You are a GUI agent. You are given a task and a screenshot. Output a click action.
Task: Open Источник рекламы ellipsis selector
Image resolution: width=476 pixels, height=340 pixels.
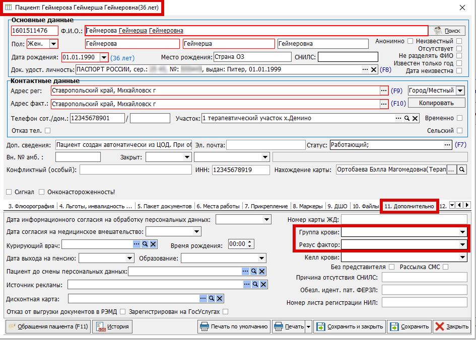[x=247, y=284]
